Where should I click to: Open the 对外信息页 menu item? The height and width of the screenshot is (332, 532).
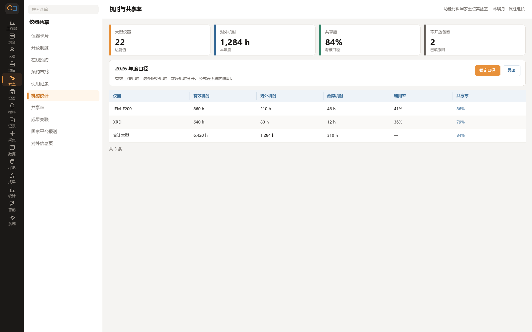63,143
